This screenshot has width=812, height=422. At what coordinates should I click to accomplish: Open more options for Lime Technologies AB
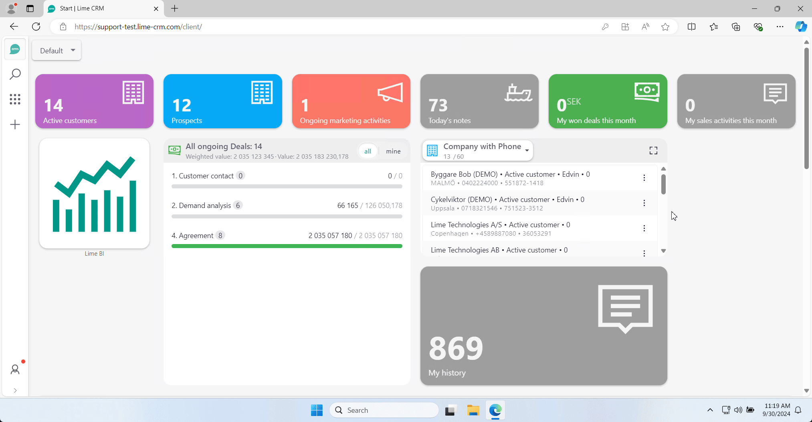coord(644,253)
